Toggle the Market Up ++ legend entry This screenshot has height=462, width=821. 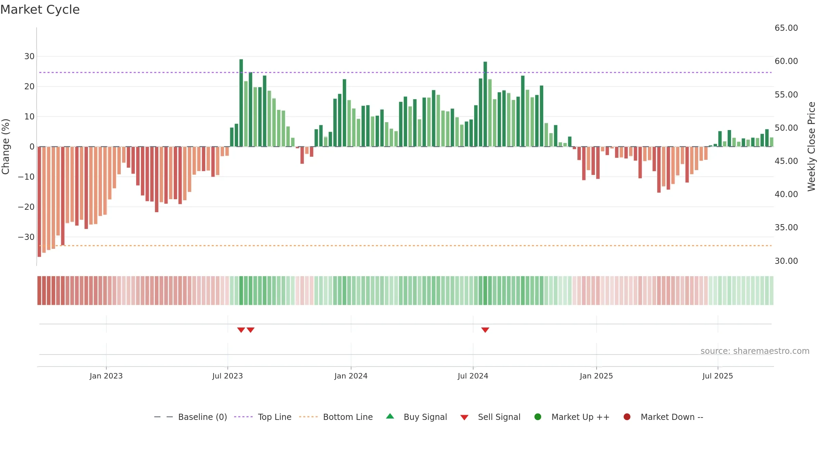pyautogui.click(x=572, y=417)
